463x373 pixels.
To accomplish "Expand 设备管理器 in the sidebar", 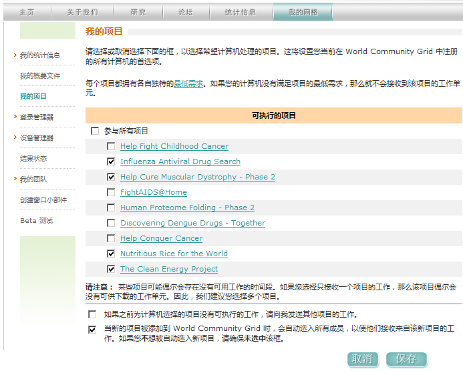I will (x=37, y=137).
